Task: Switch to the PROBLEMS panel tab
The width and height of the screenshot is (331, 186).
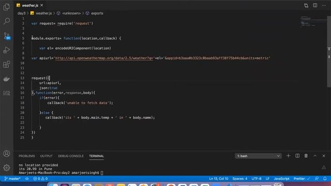Action: pyautogui.click(x=26, y=156)
